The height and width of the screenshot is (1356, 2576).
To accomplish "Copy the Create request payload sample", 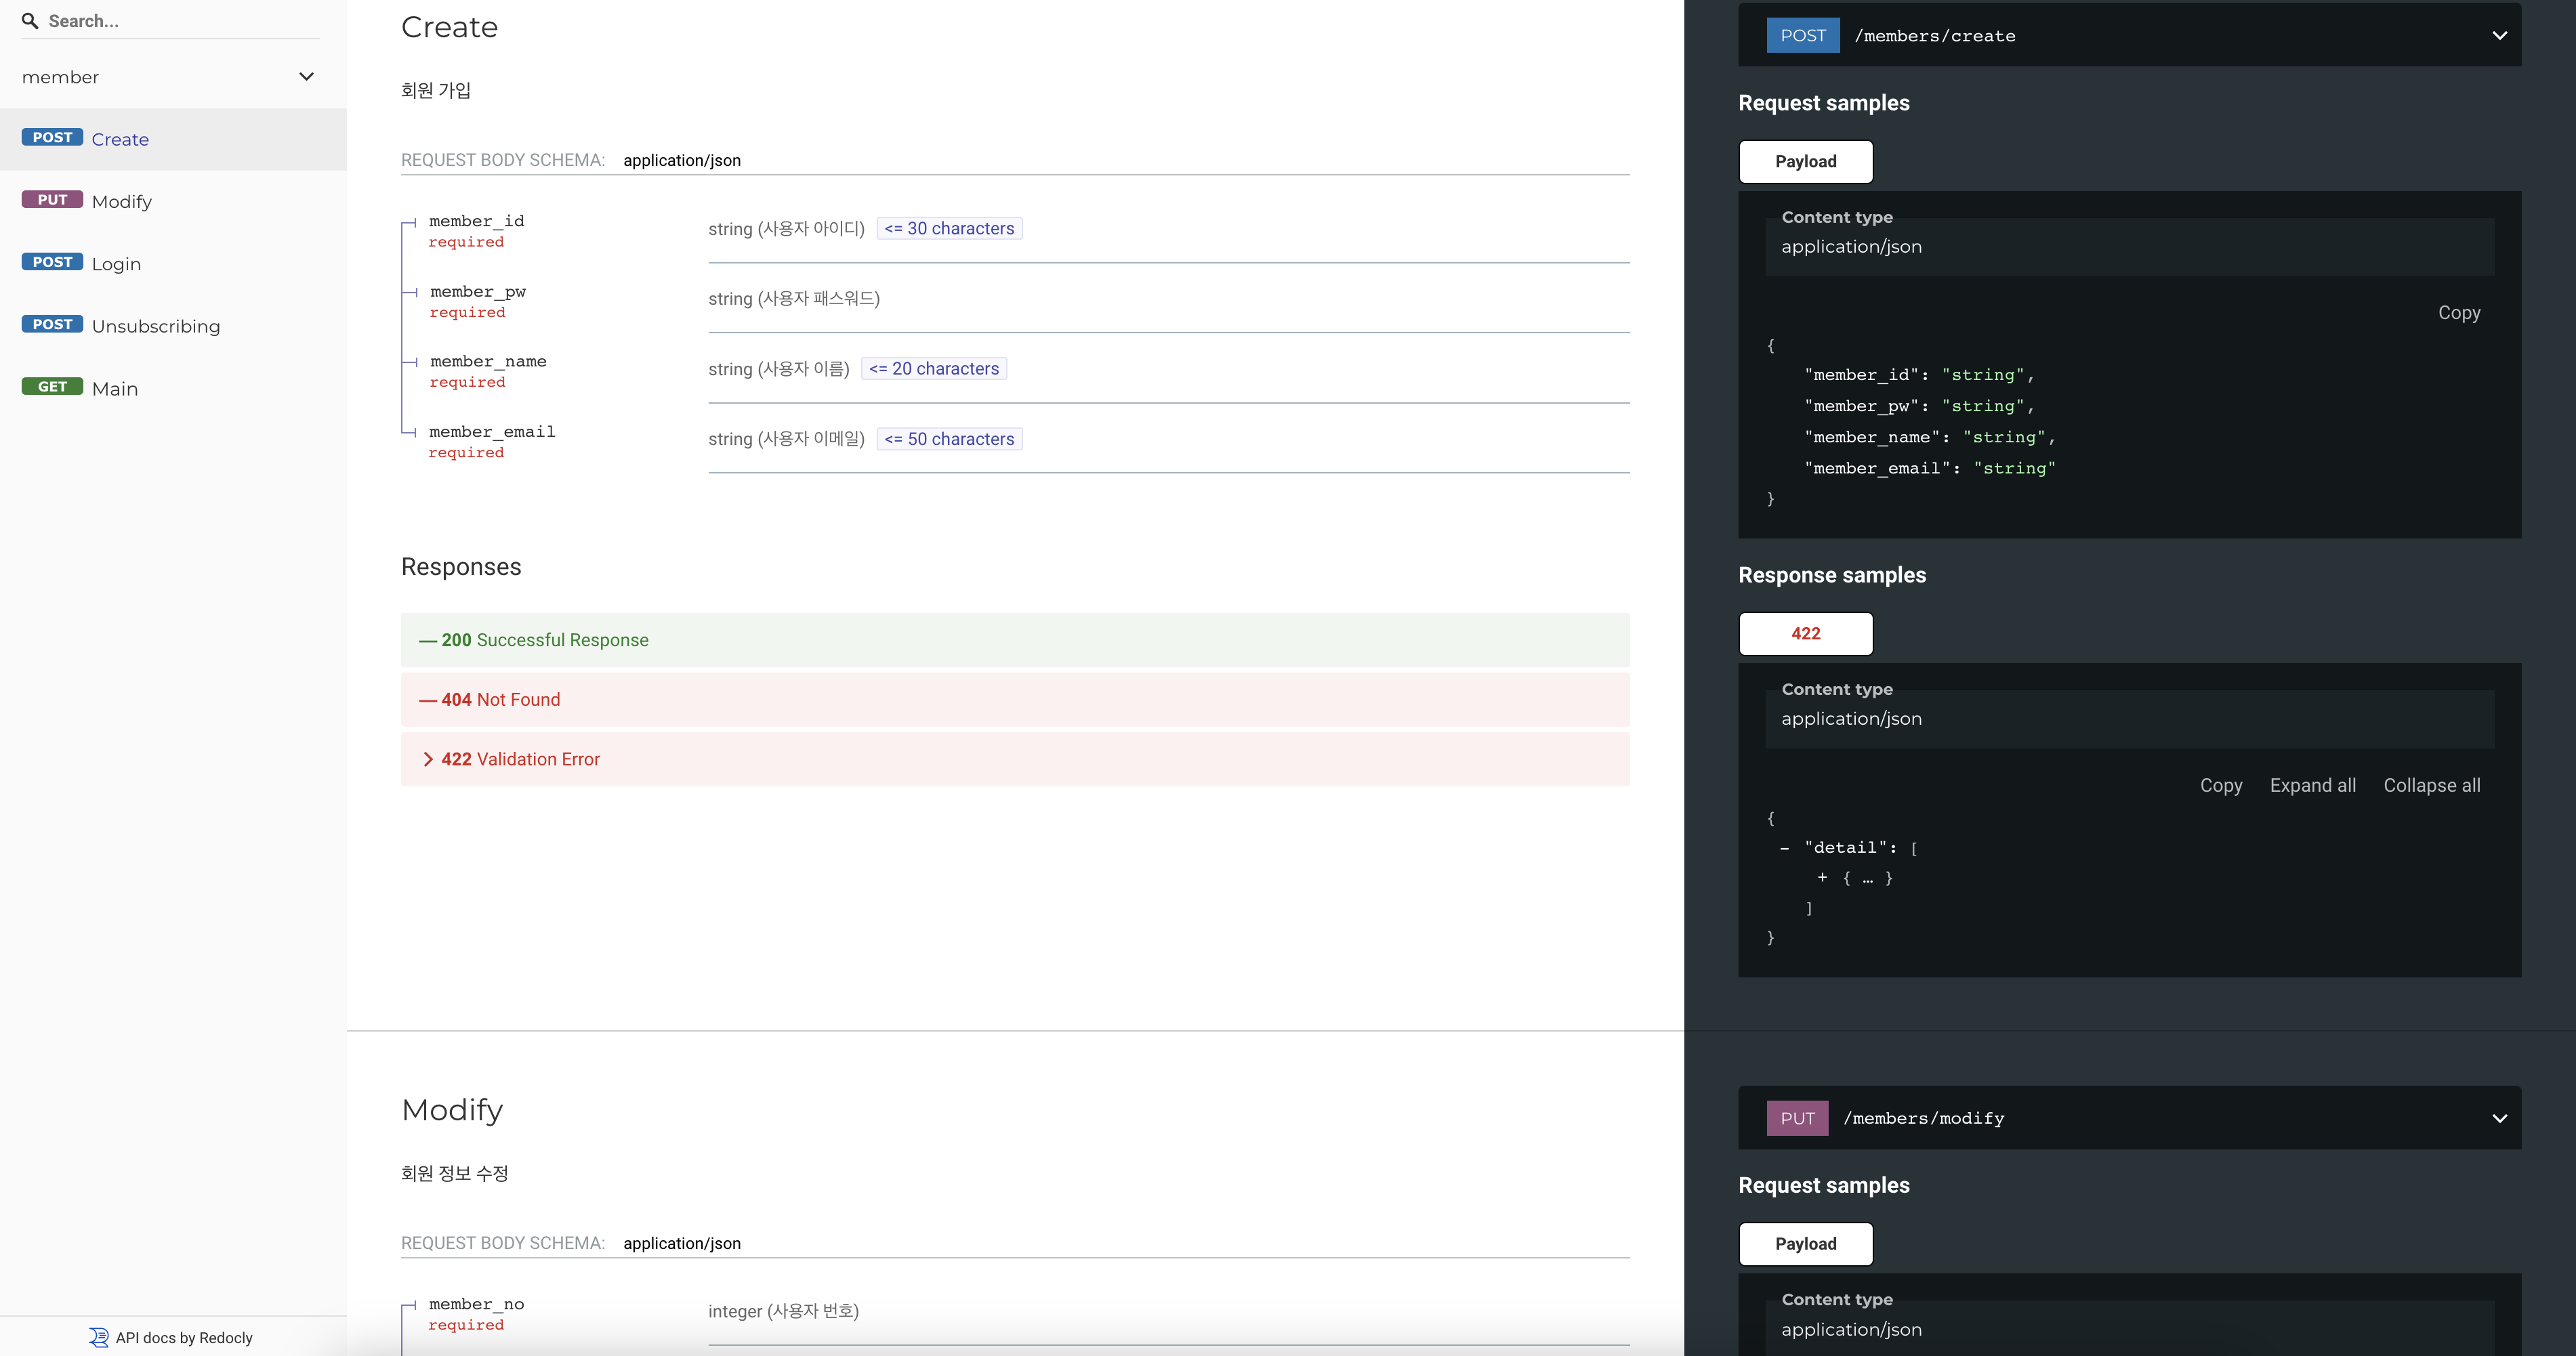I will coord(2458,313).
